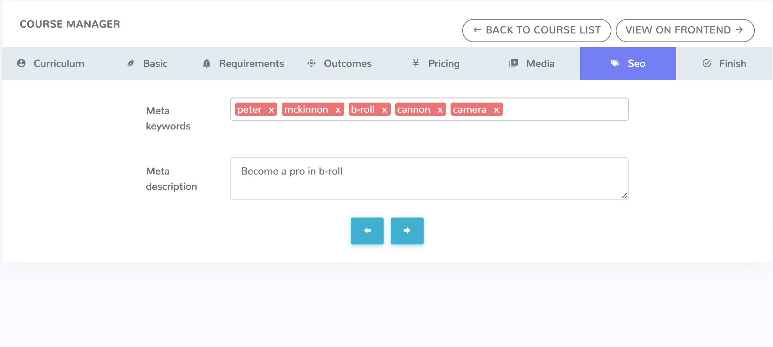
Task: Click the tags icon on Seo tab
Action: pyautogui.click(x=615, y=63)
